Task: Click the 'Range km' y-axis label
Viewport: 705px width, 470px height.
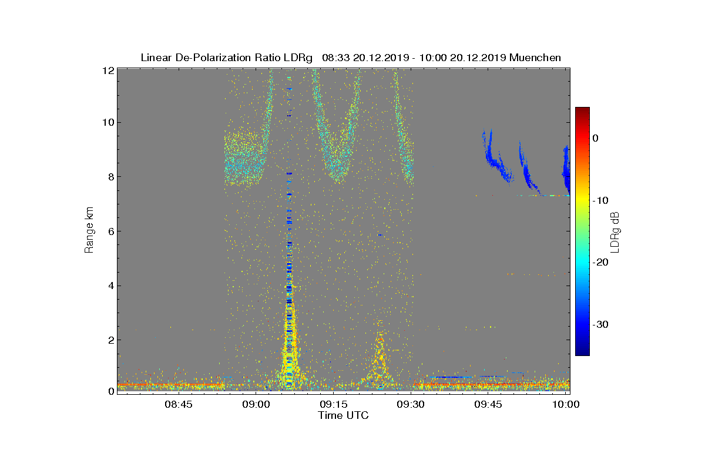Action: [89, 231]
